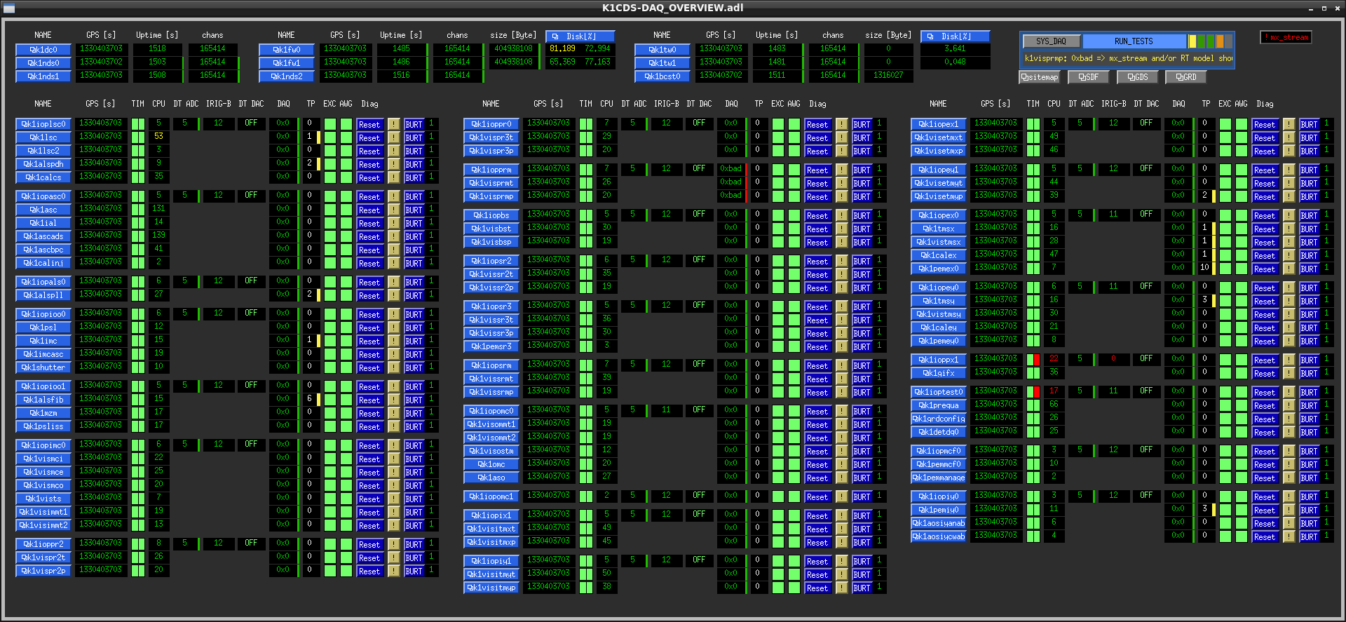This screenshot has width=1346, height=622.
Task: Click the '!' diag button for k1calinj
Action: [x=394, y=263]
